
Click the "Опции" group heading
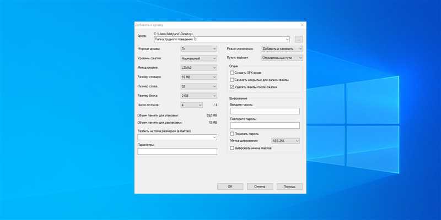coord(234,66)
